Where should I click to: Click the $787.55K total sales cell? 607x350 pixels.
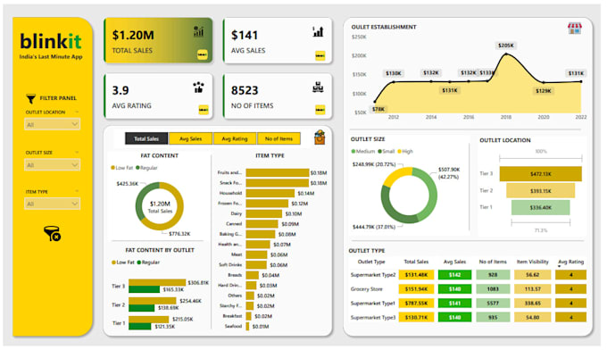click(416, 304)
